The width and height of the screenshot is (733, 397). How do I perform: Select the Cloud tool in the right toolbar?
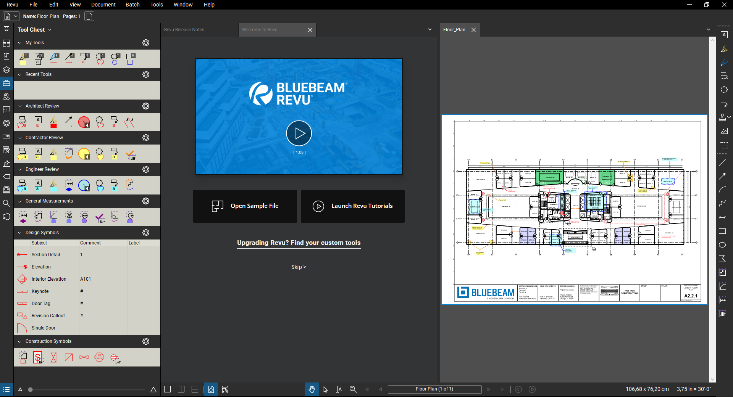724,90
